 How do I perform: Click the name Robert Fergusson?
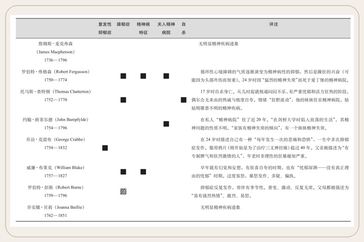(71, 72)
